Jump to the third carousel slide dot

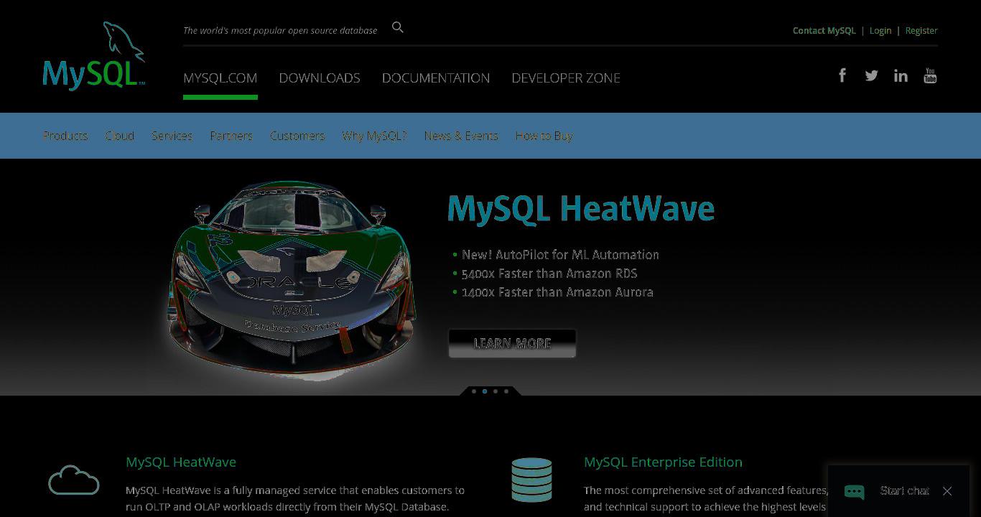pyautogui.click(x=496, y=391)
